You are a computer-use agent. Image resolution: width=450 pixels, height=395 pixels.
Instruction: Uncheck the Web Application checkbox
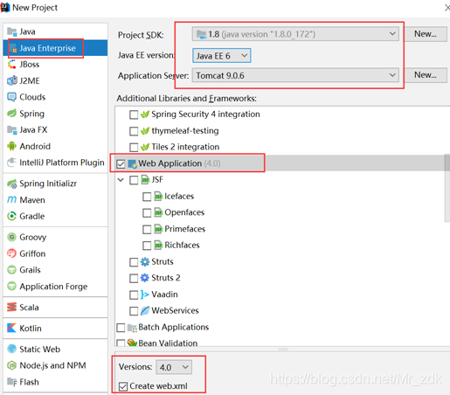coord(121,164)
